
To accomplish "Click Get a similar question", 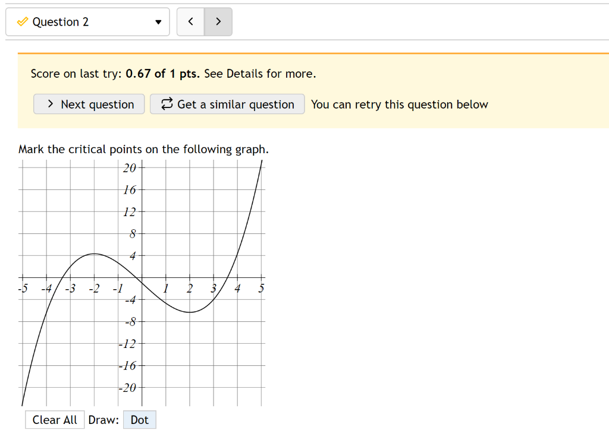I will click(x=227, y=104).
